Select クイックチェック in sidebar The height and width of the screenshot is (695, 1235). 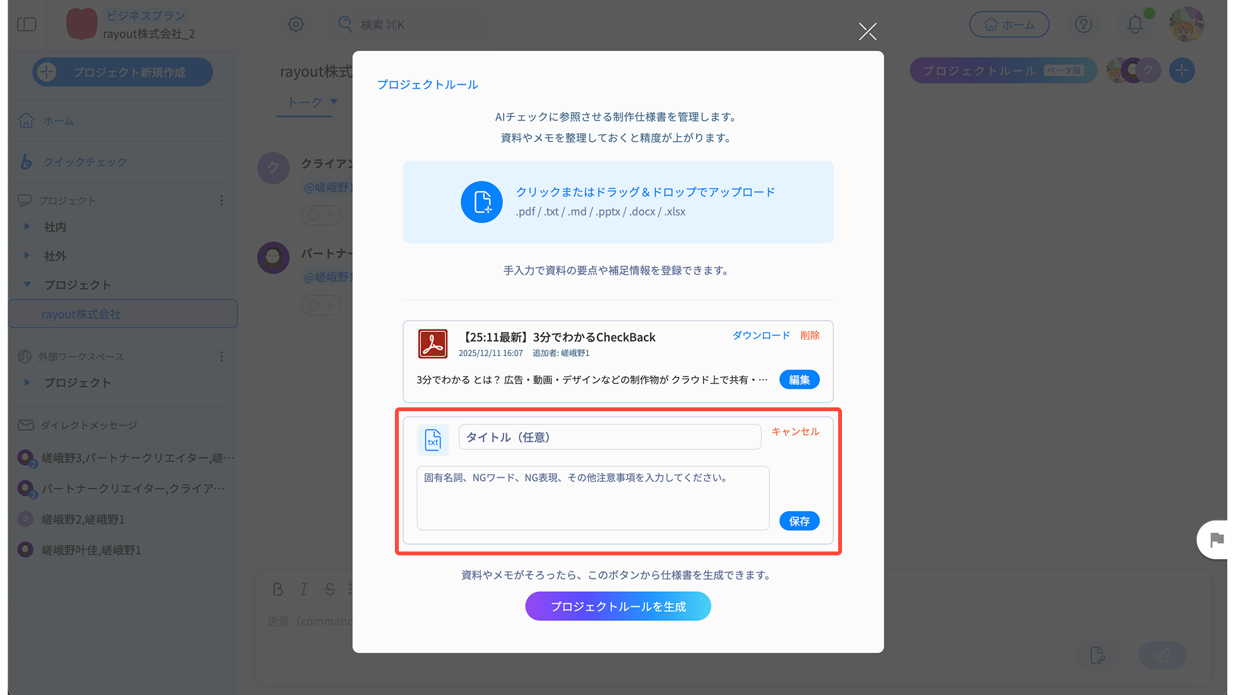pos(85,162)
